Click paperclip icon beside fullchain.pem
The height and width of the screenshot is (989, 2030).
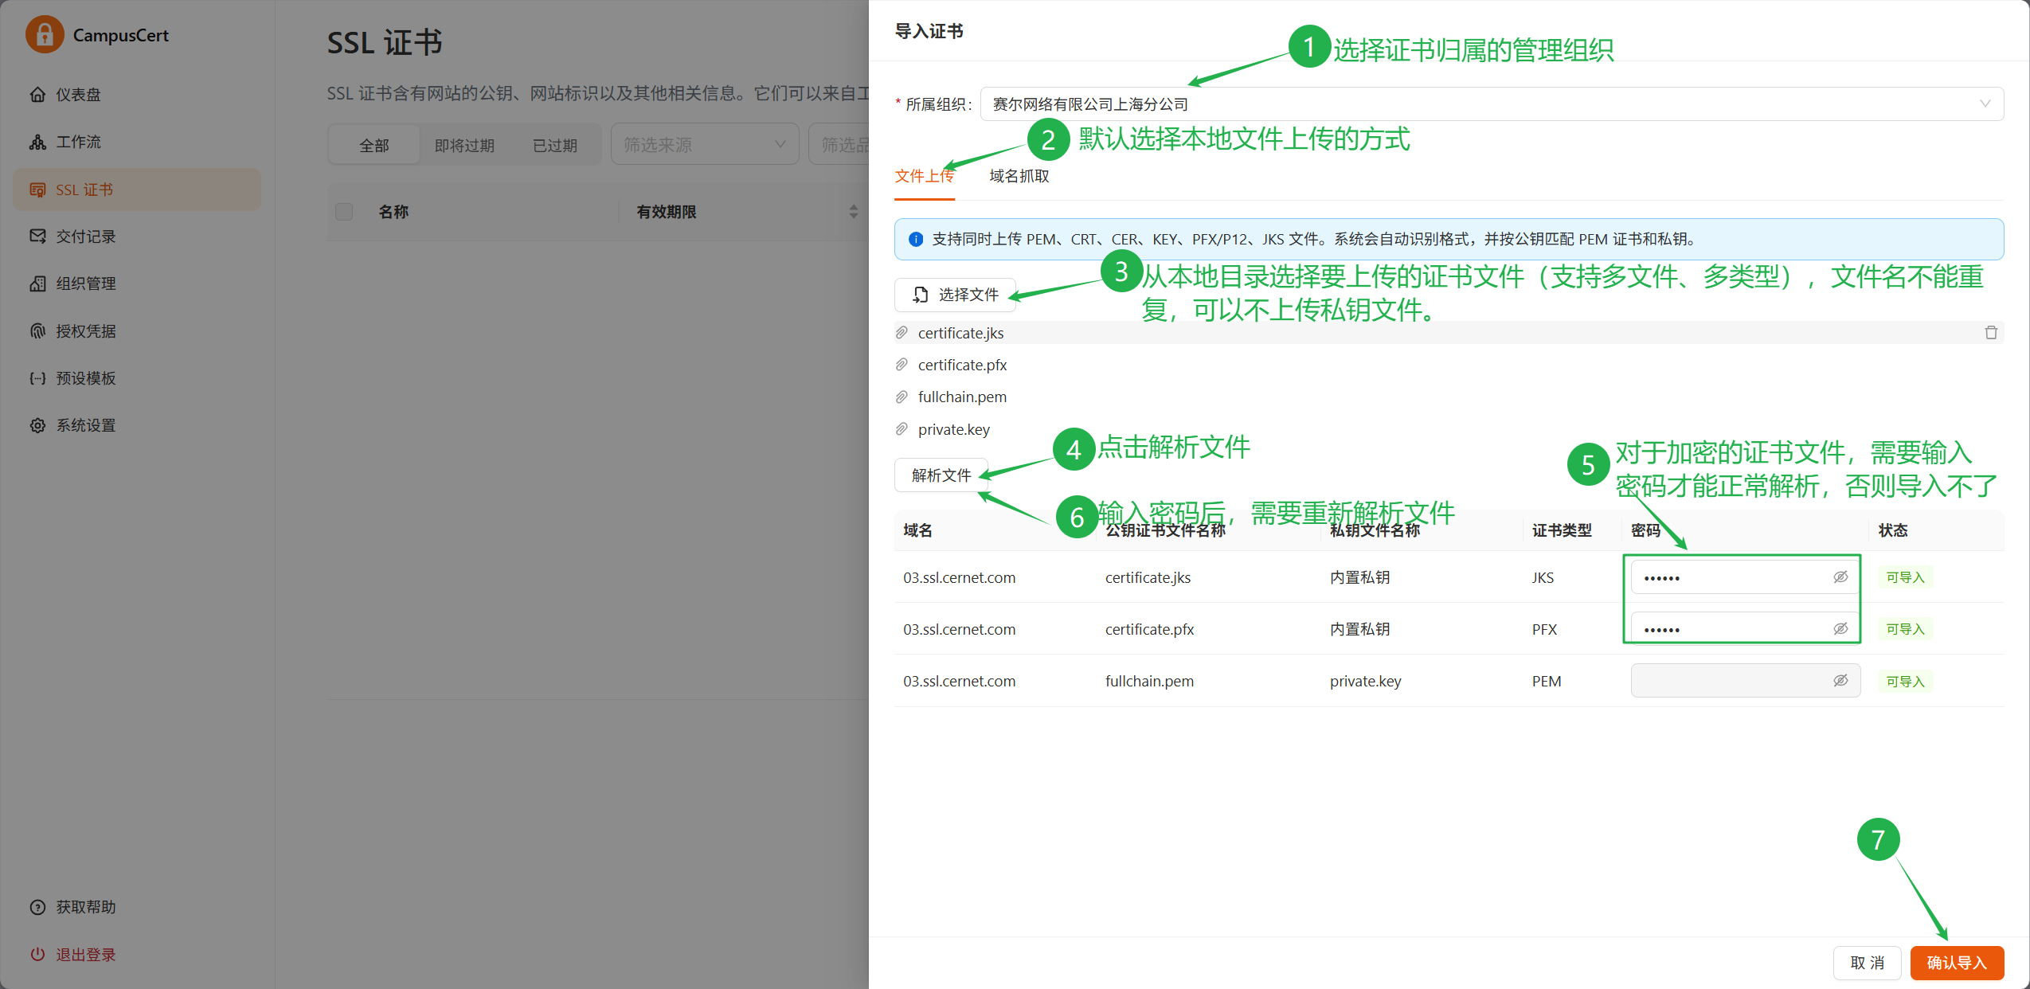902,397
